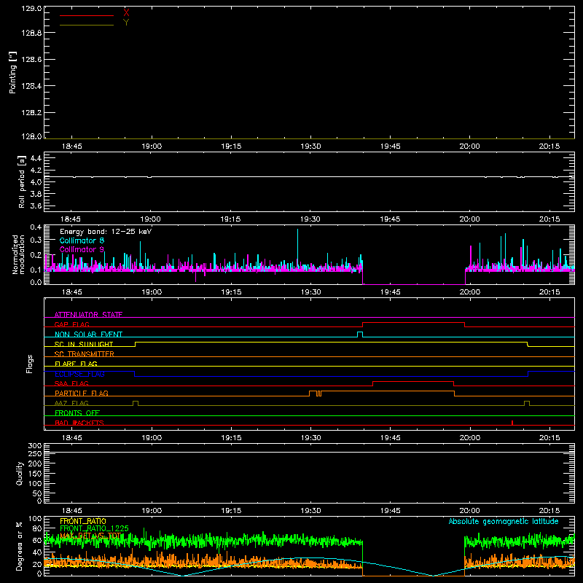
Task: Click the Flags axis title
Action: (x=30, y=364)
